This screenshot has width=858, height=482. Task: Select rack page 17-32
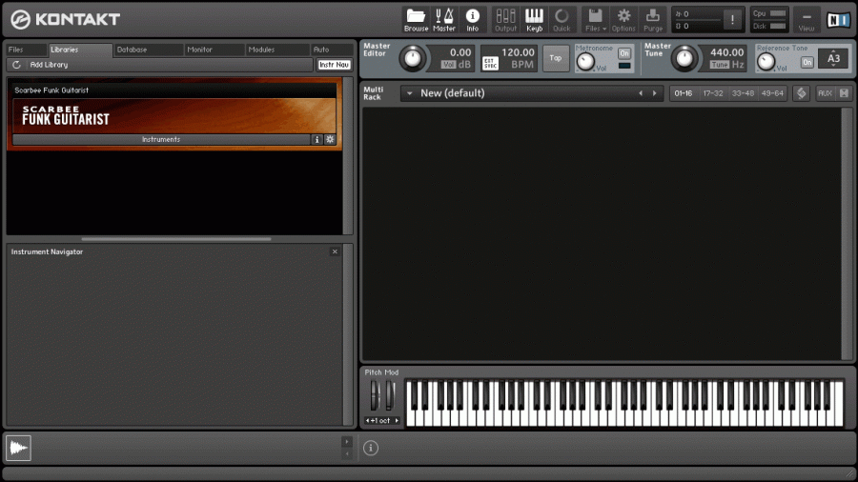(713, 93)
